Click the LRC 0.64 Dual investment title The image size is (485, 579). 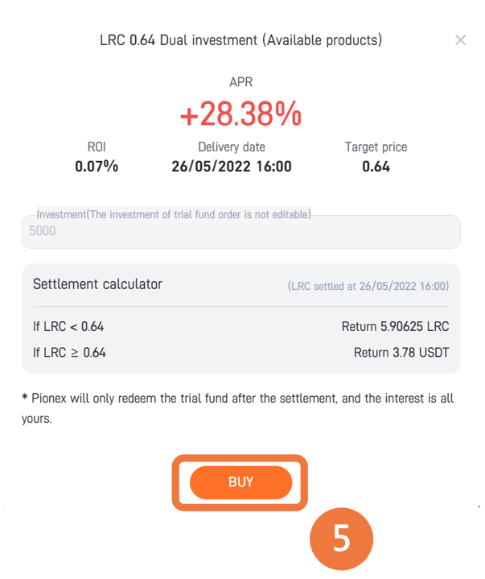[x=240, y=40]
